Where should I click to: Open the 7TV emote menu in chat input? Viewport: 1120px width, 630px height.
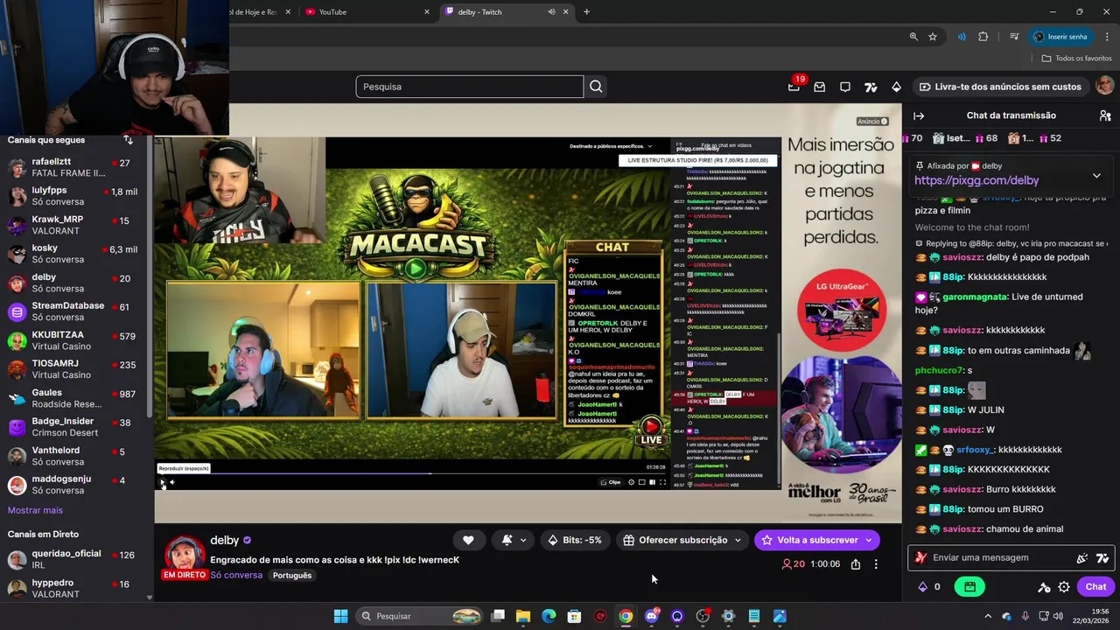[1102, 557]
